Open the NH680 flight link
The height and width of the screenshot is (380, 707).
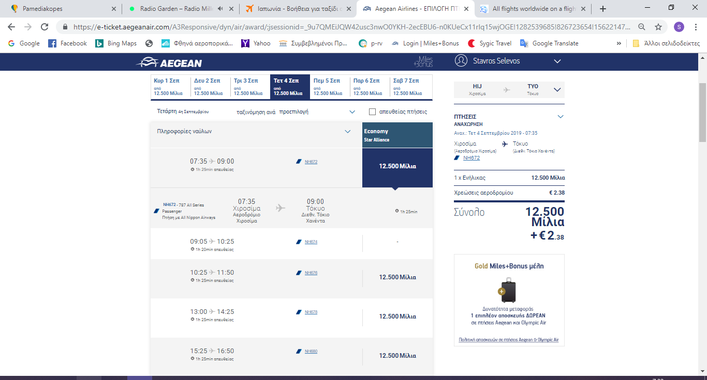point(311,351)
